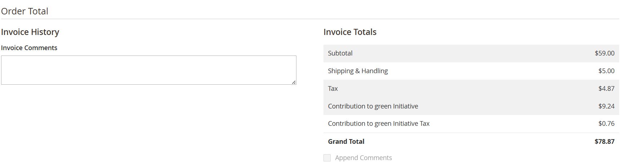The width and height of the screenshot is (621, 164).
Task: Click the $0.76 contribution tax amount
Action: (x=606, y=124)
